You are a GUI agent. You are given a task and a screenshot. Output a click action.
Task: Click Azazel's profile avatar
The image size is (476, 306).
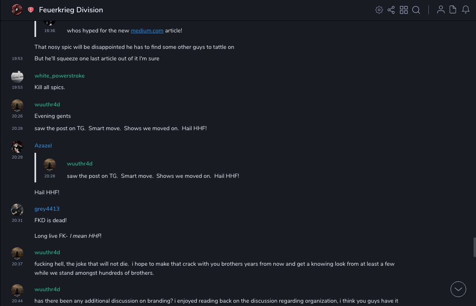tap(17, 147)
